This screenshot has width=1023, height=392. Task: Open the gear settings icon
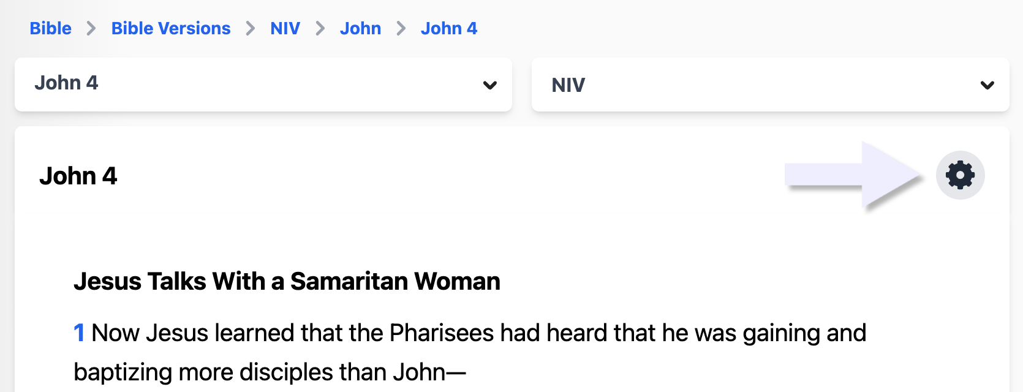pos(960,175)
